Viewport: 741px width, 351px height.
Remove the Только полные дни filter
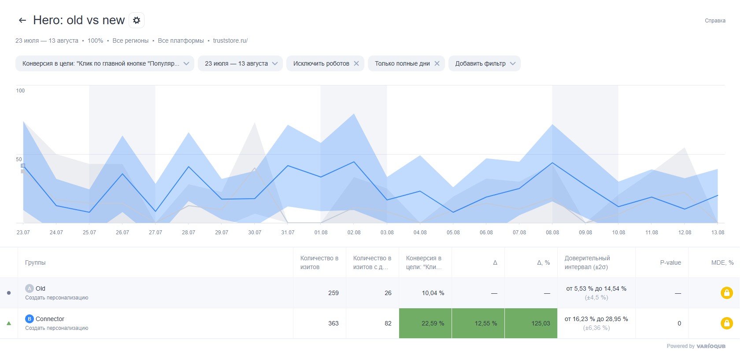click(437, 63)
